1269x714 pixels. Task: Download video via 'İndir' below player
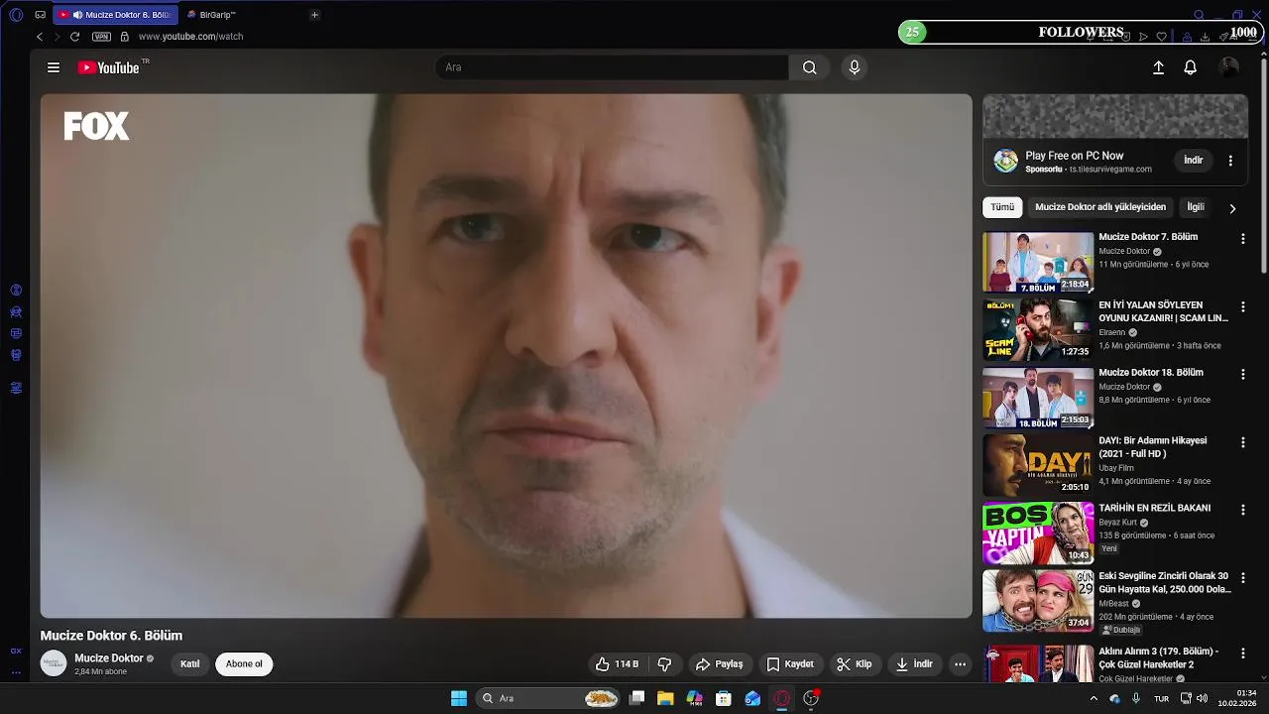point(914,664)
